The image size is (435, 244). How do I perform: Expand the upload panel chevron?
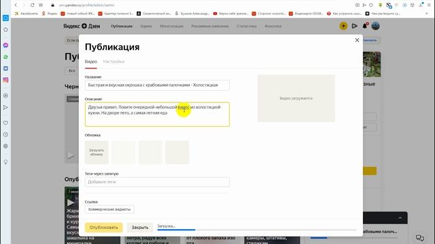[400, 218]
